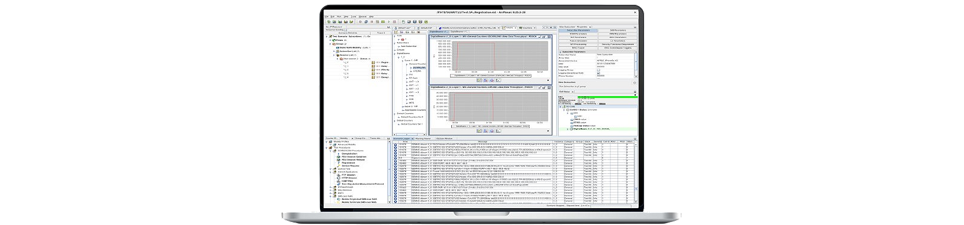Click the first icon under the upper chart
The height and width of the screenshot is (225, 964).
coord(479,80)
